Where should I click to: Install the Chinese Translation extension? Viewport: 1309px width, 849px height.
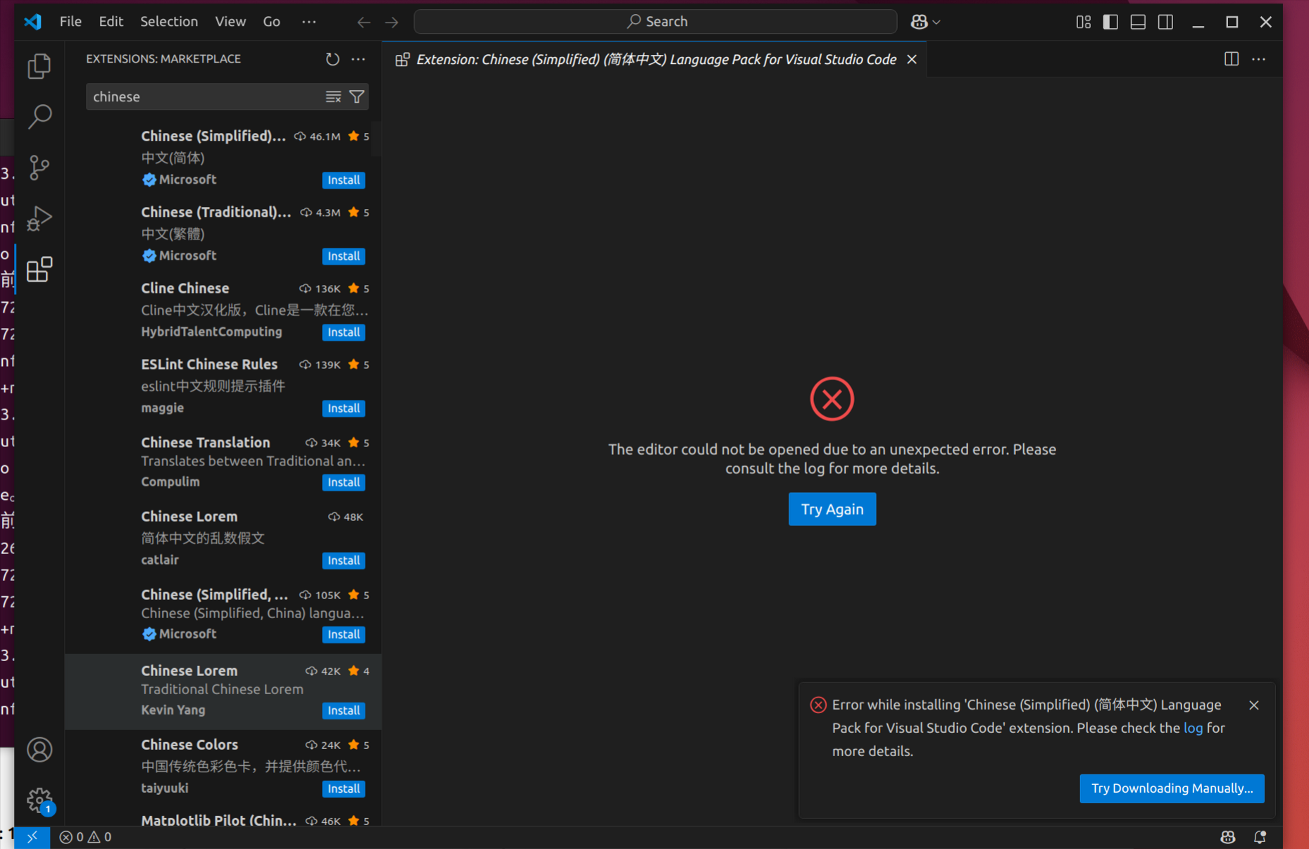coord(344,482)
